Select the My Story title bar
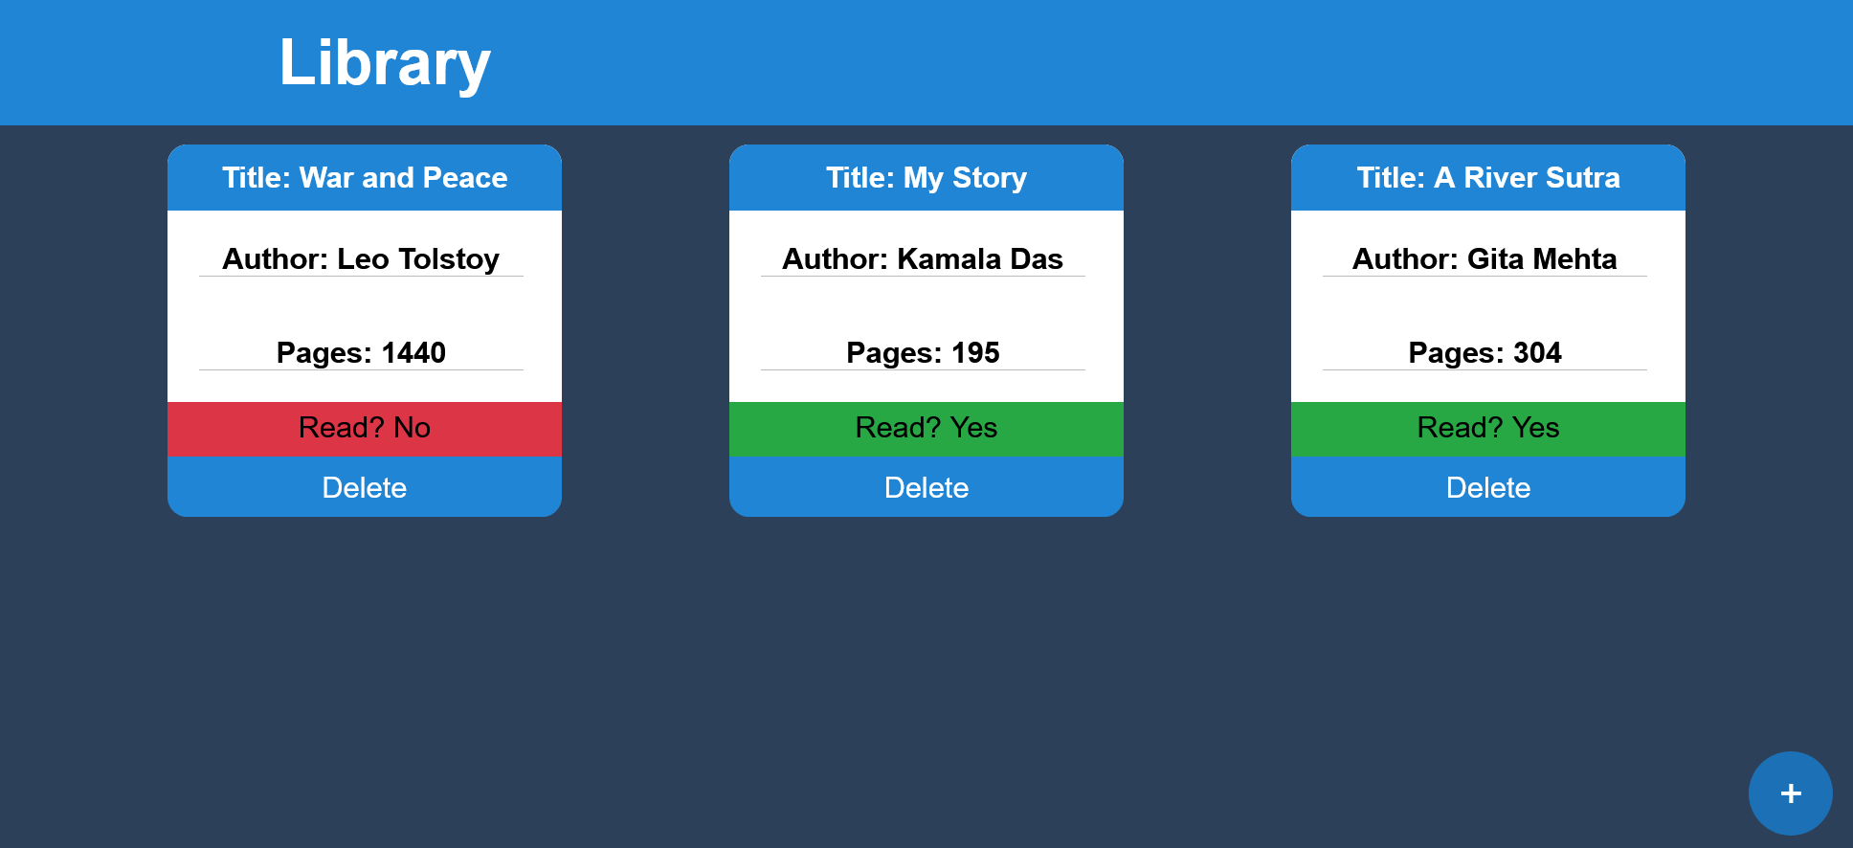This screenshot has height=848, width=1853. pos(926,178)
